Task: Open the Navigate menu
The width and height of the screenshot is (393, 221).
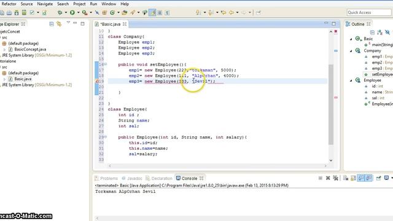Action: 45,4
